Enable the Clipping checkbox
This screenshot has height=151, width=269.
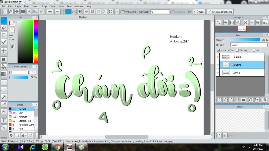pyautogui.click(x=237, y=50)
